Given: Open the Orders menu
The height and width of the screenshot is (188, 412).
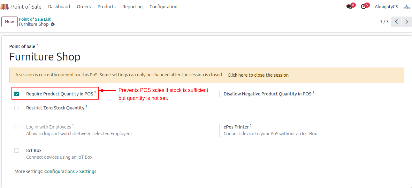Looking at the screenshot, I should click(84, 7).
